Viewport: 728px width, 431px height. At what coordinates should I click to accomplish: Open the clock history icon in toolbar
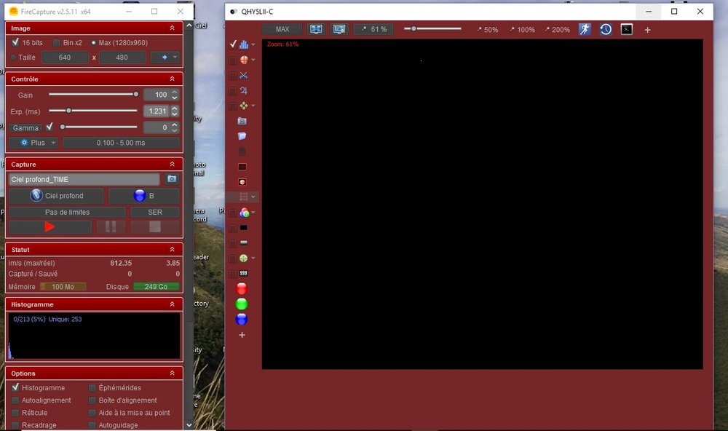click(606, 29)
